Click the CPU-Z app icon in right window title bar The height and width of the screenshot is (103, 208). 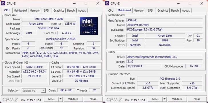[x=107, y=3]
